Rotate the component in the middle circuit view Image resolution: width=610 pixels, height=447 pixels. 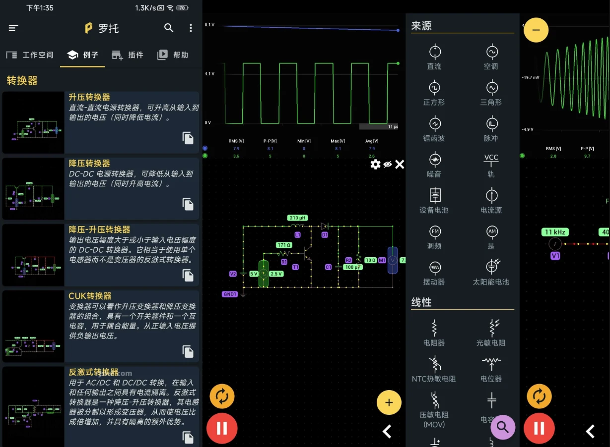coord(222,396)
